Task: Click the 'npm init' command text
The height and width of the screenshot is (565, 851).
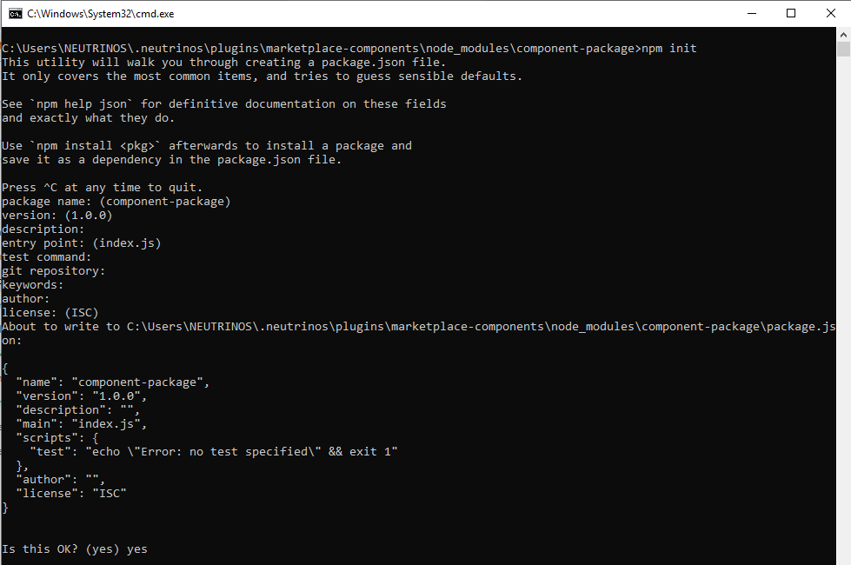Action: tap(668, 49)
